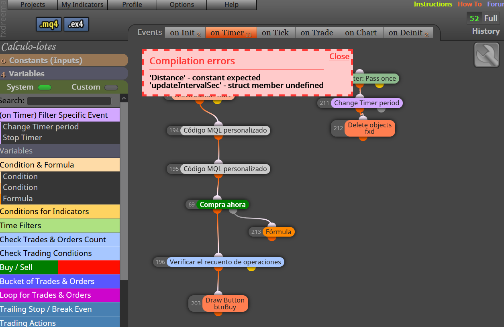This screenshot has width=504, height=327.
Task: Toggle the Custom blocks switch
Action: 111,88
